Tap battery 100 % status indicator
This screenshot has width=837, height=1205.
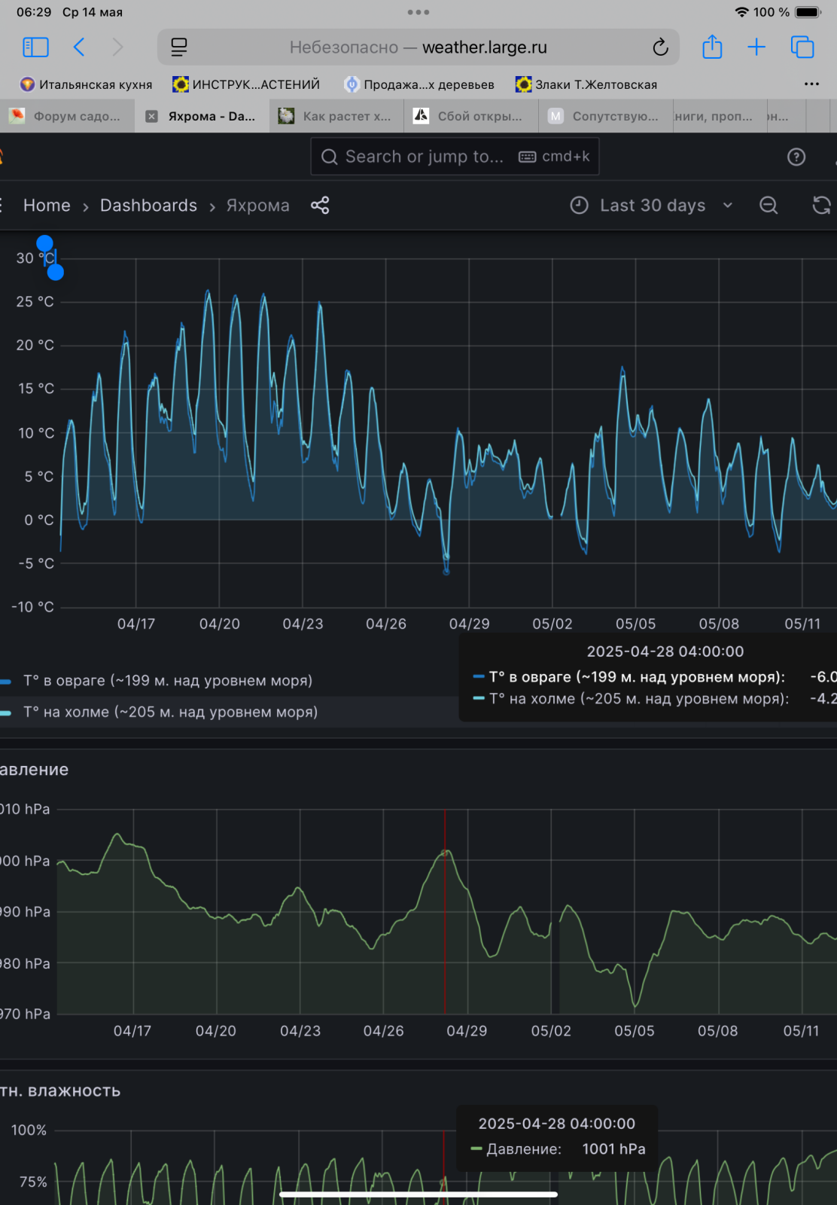[x=787, y=12]
